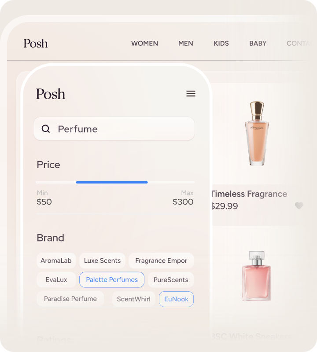Enable the AromaLab brand filter

56,260
